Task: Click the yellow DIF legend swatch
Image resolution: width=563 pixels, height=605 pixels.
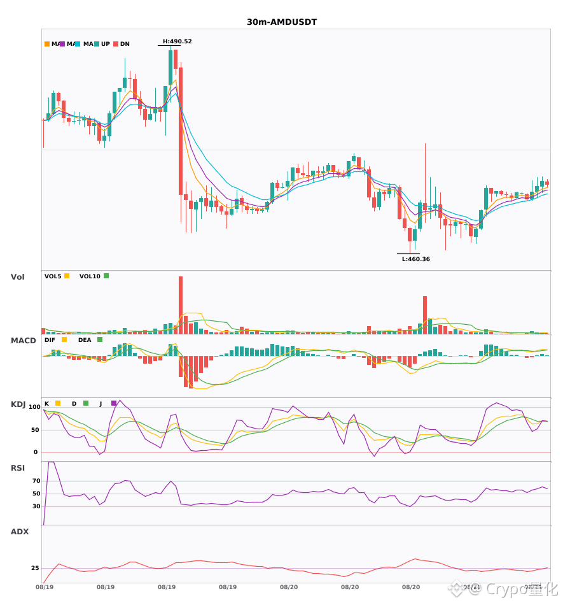Action: [64, 339]
